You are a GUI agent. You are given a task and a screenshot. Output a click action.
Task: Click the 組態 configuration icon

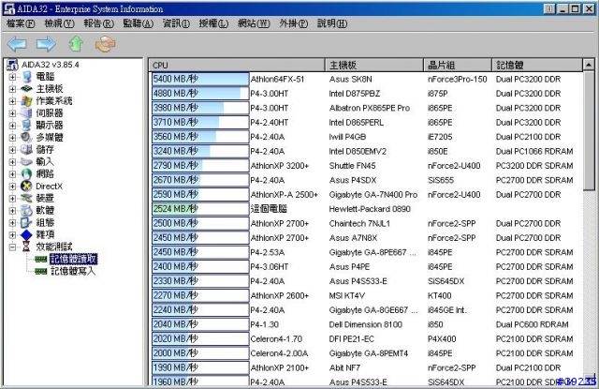(27, 222)
